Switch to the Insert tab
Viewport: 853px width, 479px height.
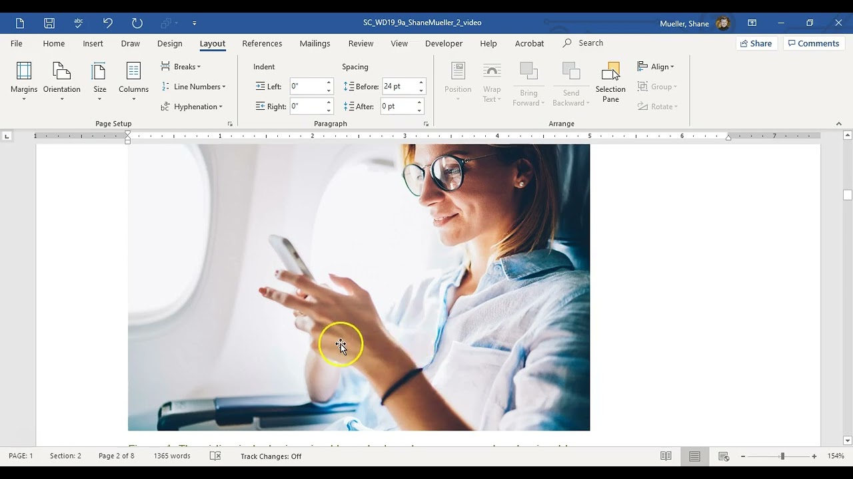tap(93, 43)
